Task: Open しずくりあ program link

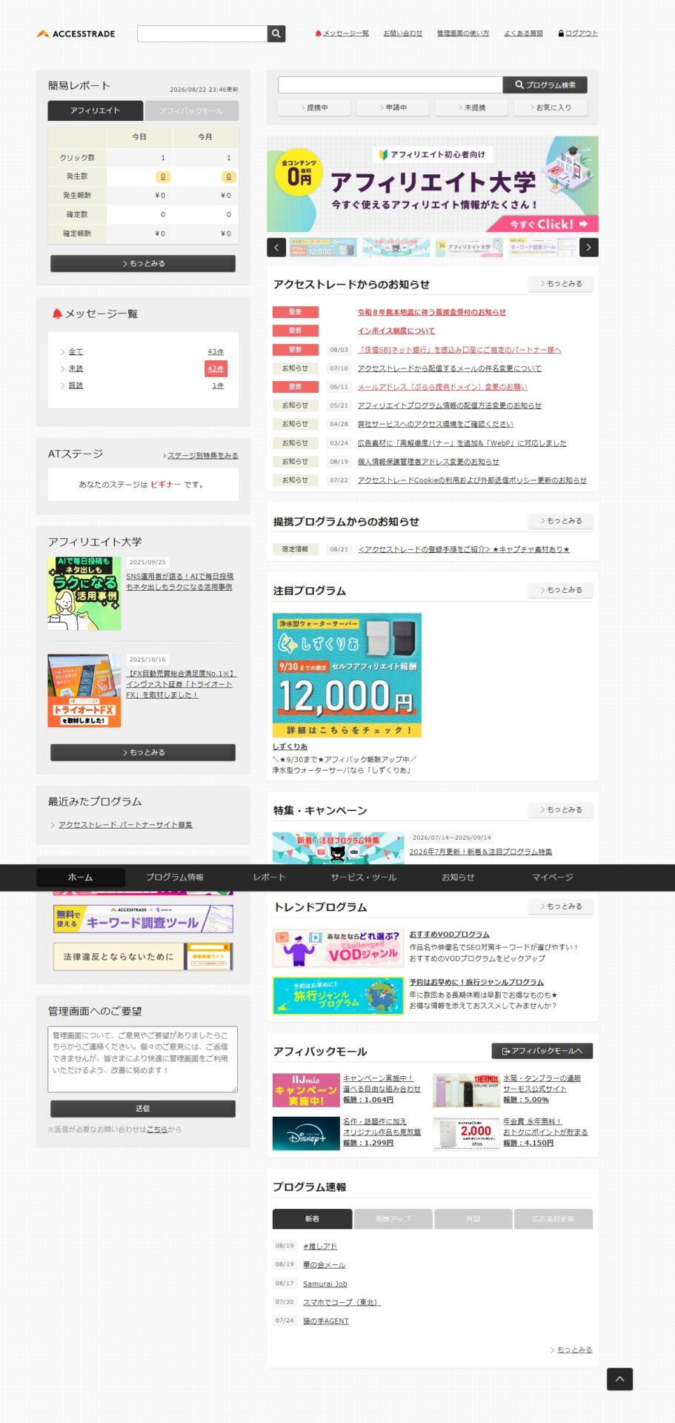Action: 290,746
